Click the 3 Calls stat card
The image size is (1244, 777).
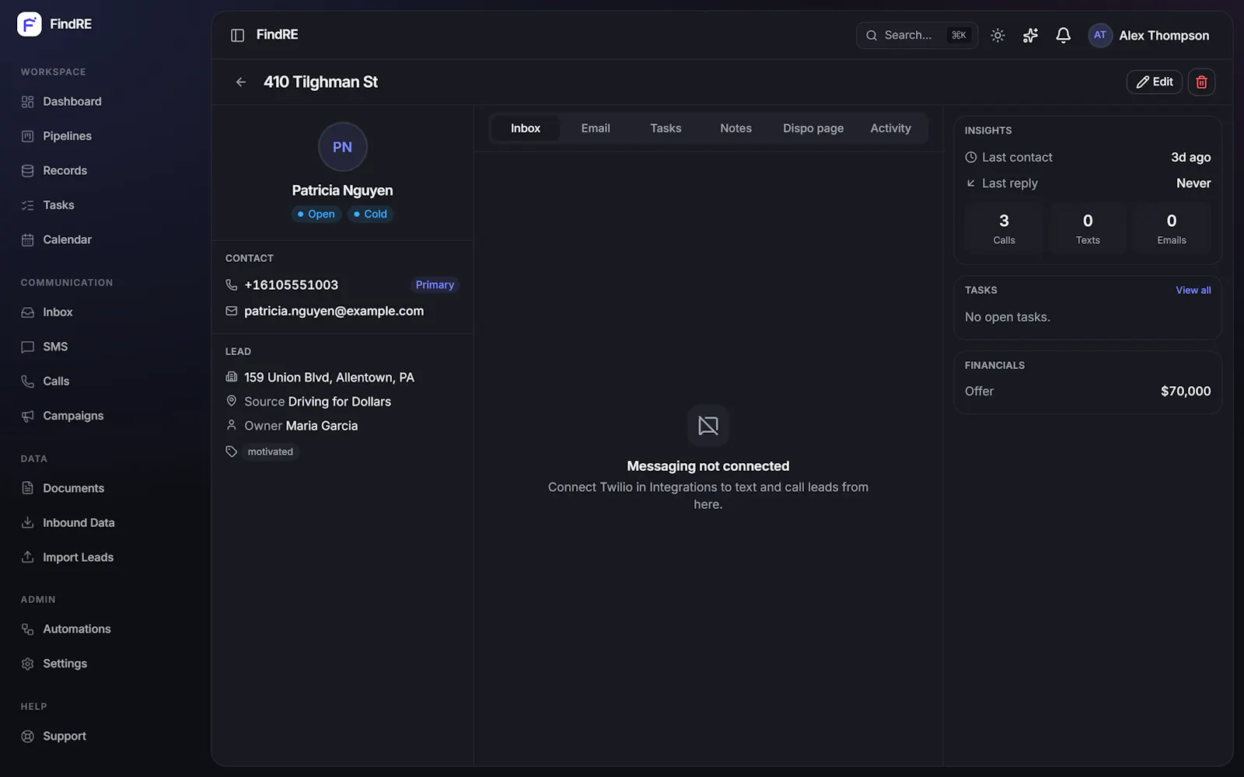(1004, 228)
